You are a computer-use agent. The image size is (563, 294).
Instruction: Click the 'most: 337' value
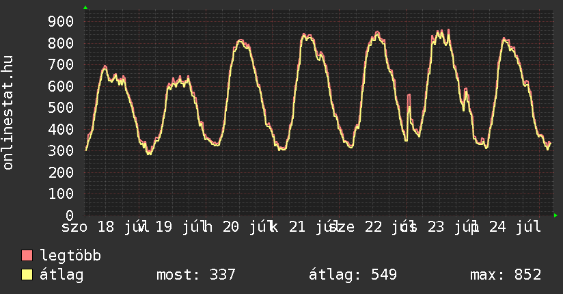point(195,275)
